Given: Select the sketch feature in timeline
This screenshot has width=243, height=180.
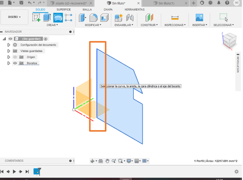Looking at the screenshot, I should pos(37,172).
